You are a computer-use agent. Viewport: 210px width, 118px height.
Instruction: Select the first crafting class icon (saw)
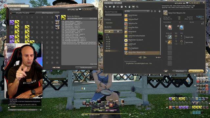[106, 7]
